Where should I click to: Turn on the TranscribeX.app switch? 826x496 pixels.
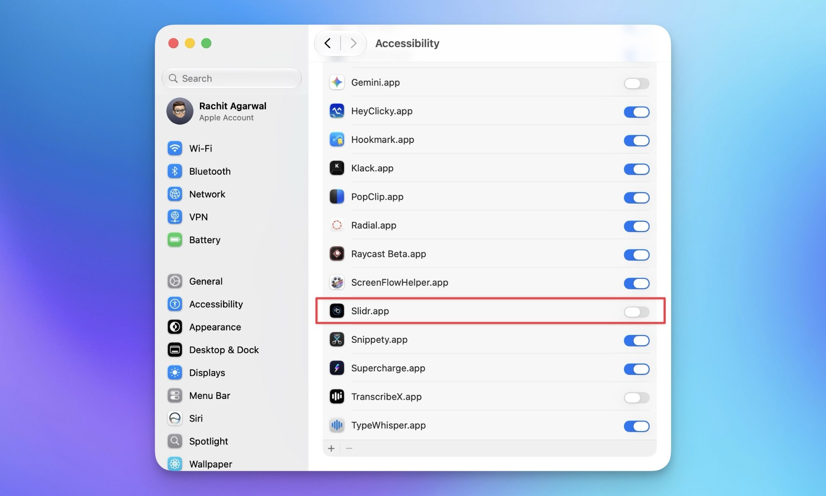tap(636, 397)
